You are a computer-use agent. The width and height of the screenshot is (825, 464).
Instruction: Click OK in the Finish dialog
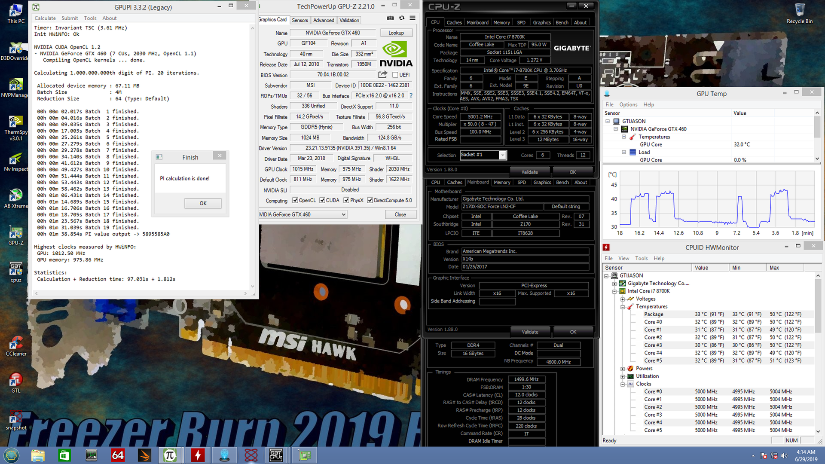click(x=203, y=203)
